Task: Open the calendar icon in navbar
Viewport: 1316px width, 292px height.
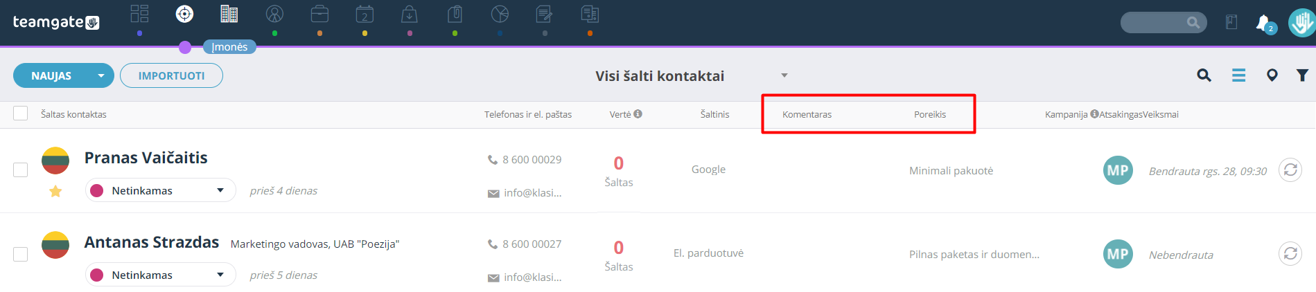Action: tap(365, 14)
